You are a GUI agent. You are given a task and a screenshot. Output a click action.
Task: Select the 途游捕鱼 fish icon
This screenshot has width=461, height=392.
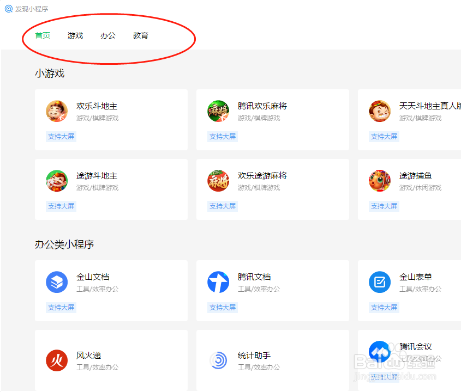click(380, 181)
